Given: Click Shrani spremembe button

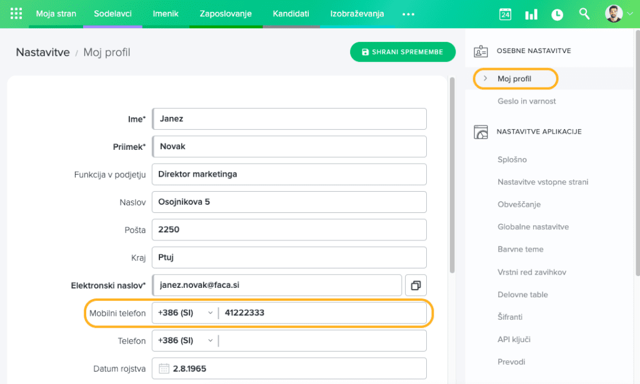Looking at the screenshot, I should click(402, 52).
